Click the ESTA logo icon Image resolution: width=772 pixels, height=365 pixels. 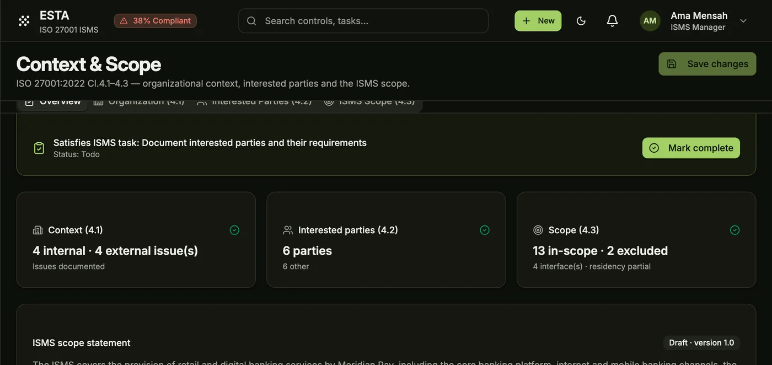click(24, 21)
